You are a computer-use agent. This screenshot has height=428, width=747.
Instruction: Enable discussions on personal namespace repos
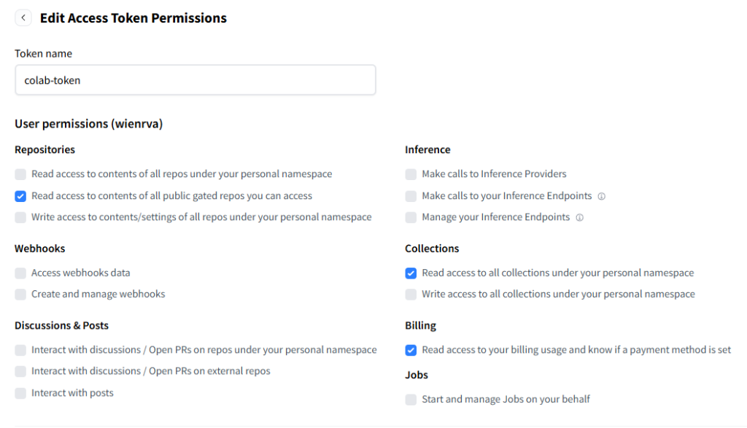(20, 350)
